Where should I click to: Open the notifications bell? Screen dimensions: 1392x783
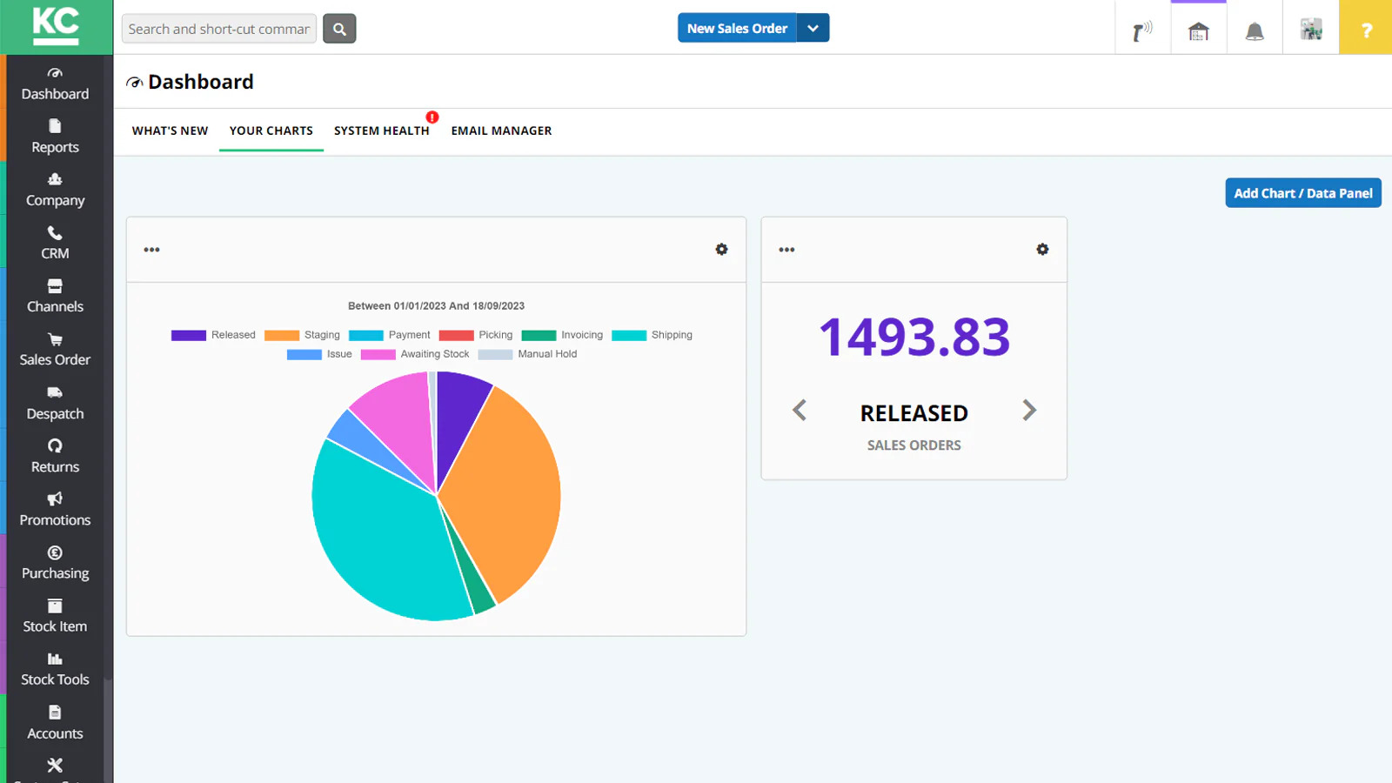pos(1255,30)
